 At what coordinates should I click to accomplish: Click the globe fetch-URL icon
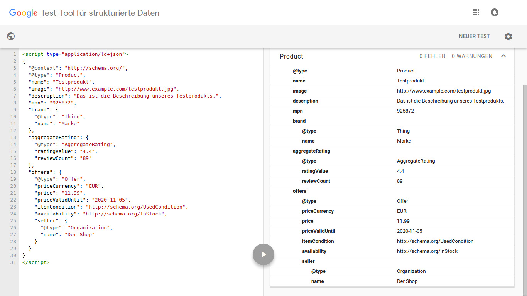click(x=11, y=36)
